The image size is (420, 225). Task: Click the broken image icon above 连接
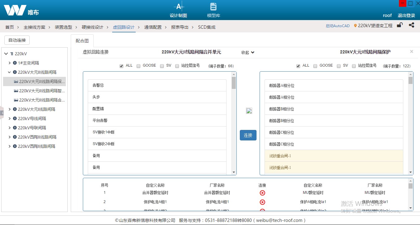click(249, 111)
